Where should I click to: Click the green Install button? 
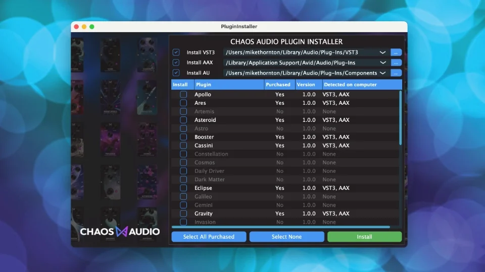(x=364, y=237)
